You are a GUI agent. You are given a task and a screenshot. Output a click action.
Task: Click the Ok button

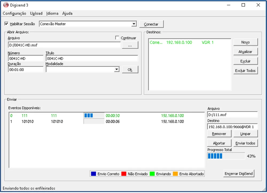pyautogui.click(x=130, y=70)
